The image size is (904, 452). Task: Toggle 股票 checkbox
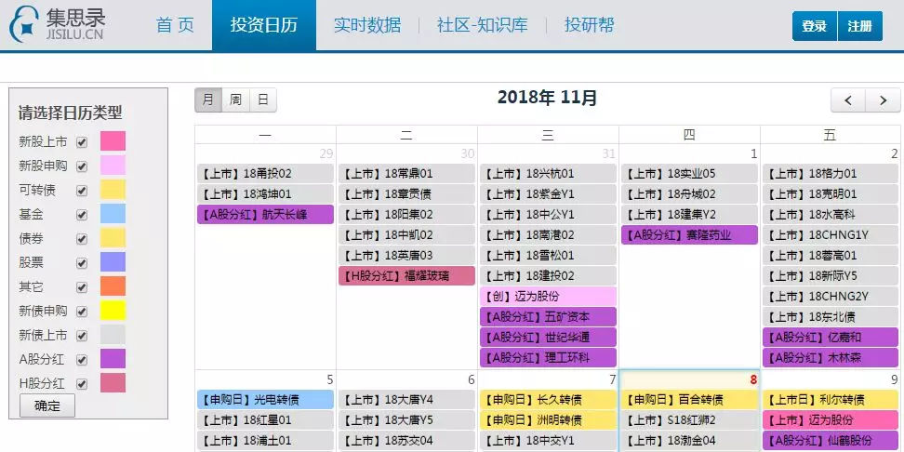[x=82, y=263]
